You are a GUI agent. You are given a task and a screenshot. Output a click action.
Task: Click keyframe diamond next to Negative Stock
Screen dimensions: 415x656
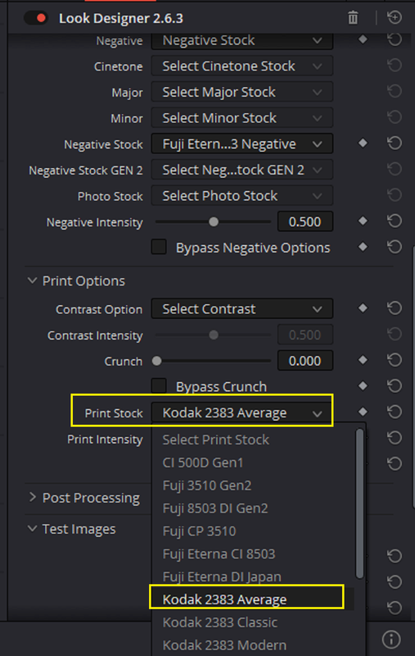pyautogui.click(x=363, y=143)
